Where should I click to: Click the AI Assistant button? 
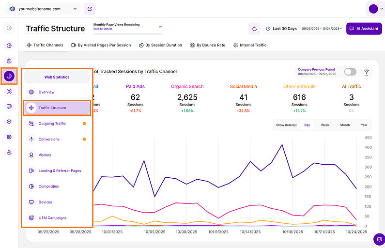point(364,29)
